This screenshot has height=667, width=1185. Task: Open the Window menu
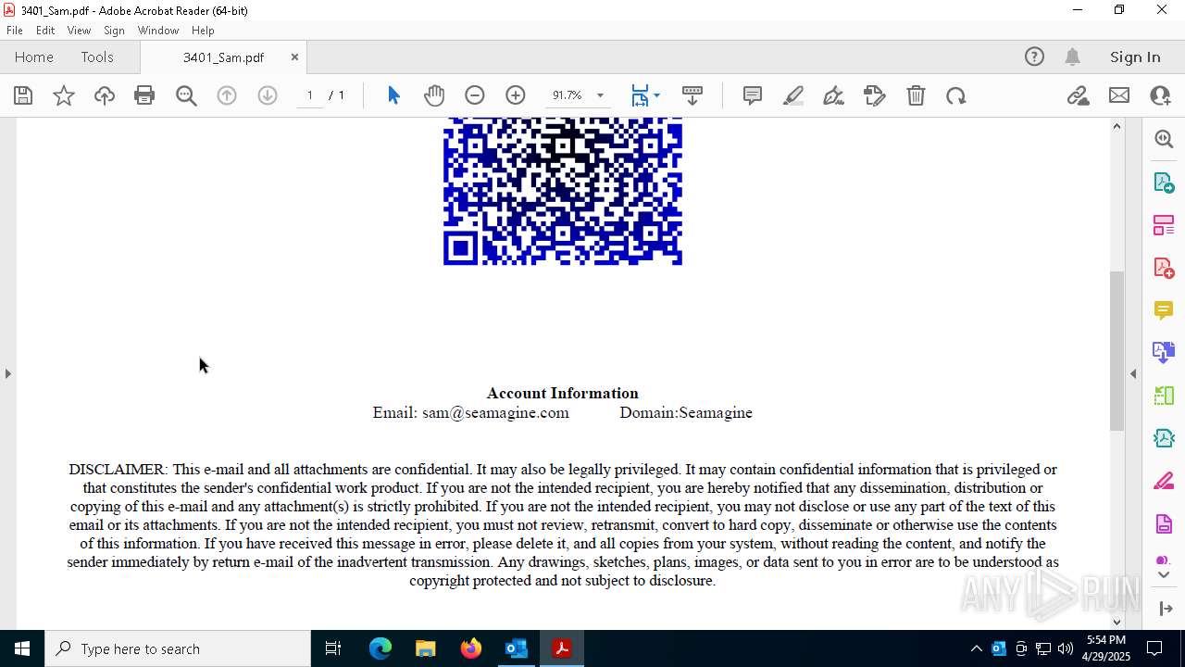158,31
